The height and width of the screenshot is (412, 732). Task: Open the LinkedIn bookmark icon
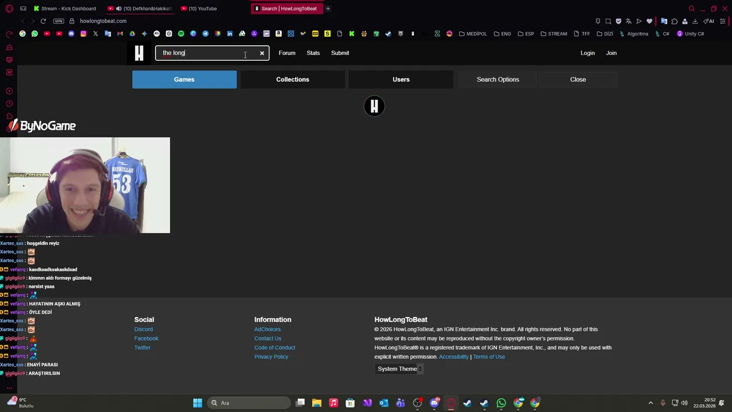230,34
